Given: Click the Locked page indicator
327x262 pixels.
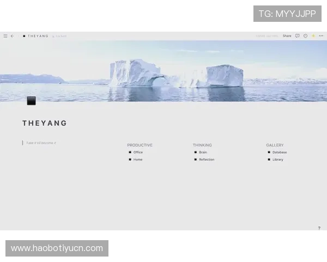Looking at the screenshot, I should [x=59, y=36].
